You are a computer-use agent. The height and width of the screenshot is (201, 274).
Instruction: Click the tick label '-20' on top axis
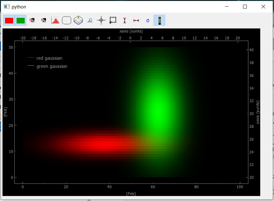tap(23, 38)
